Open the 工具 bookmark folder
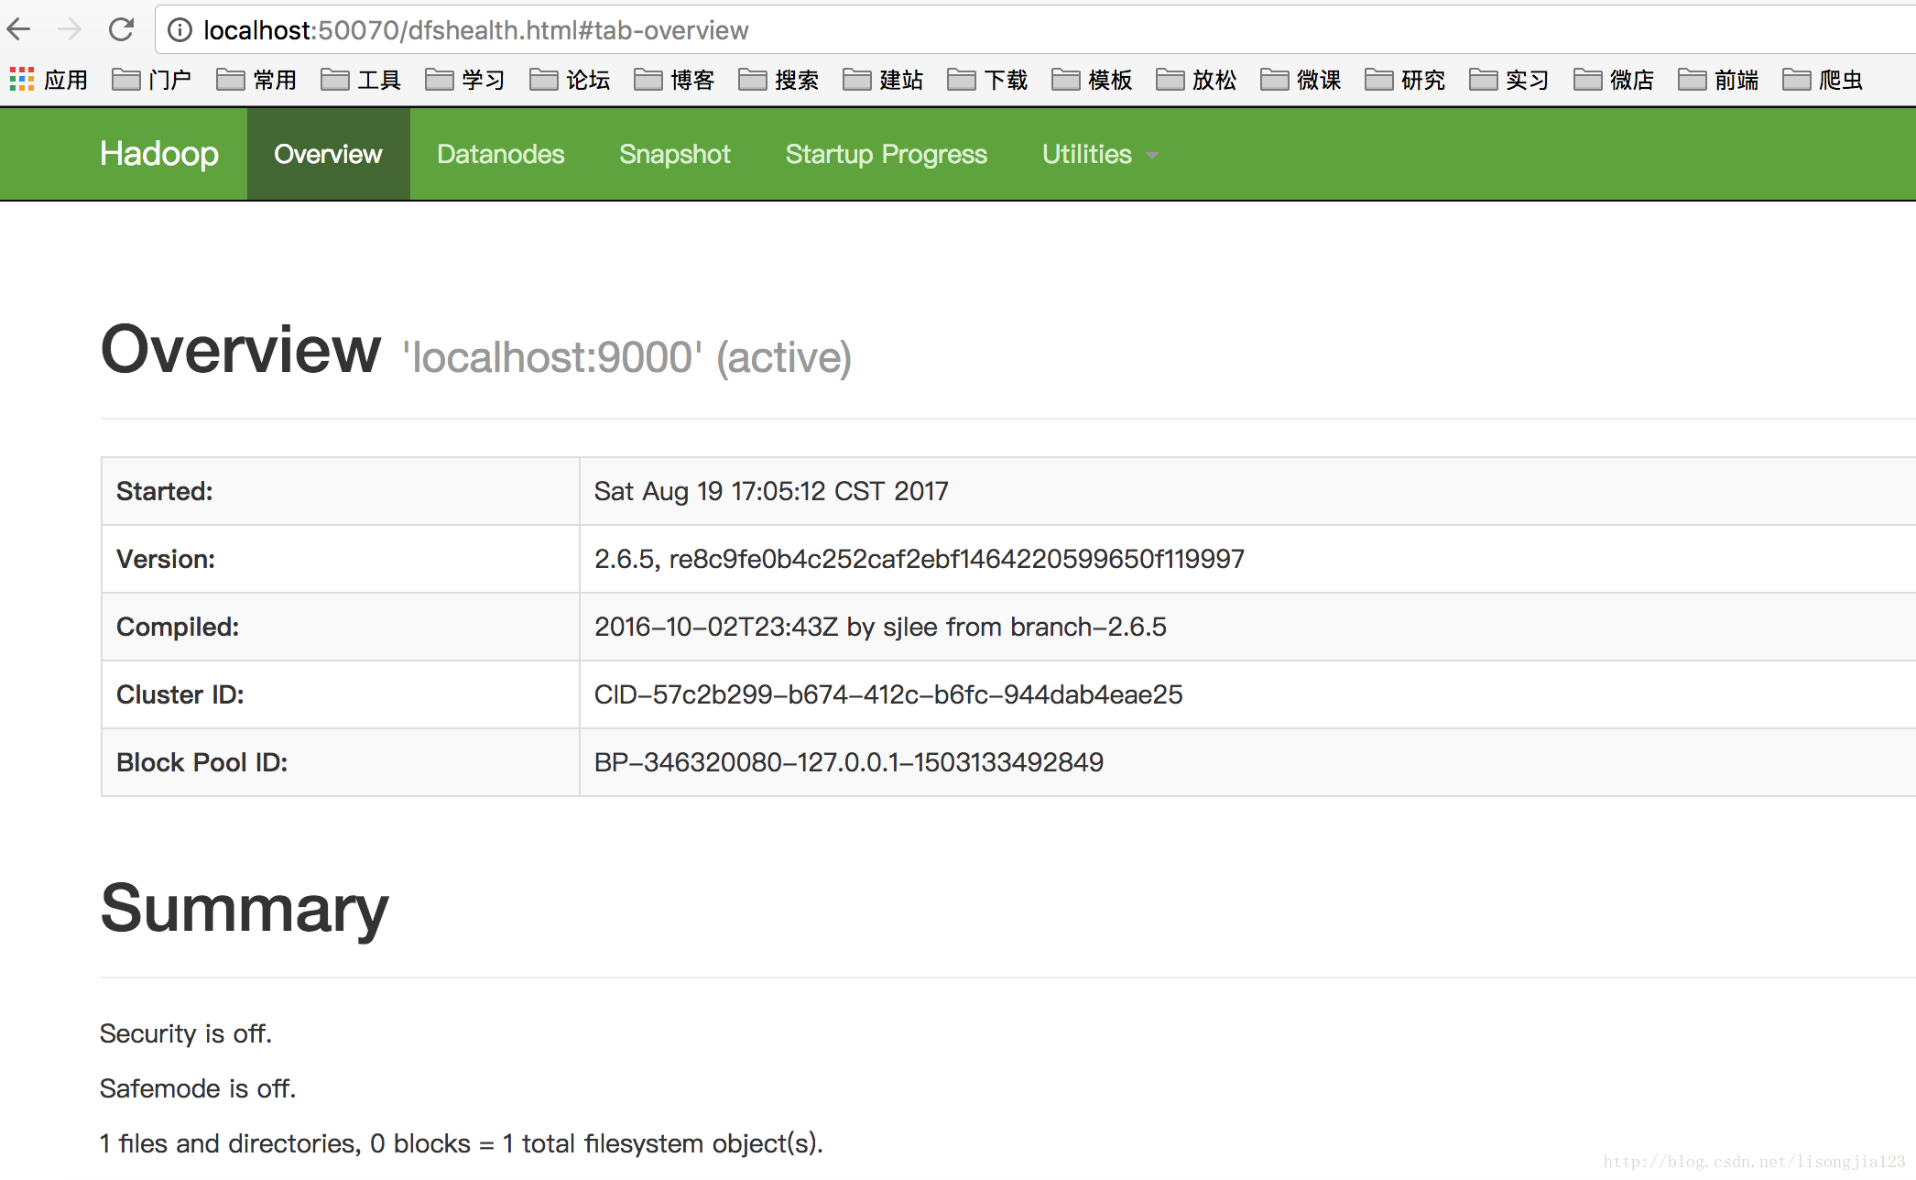Screen dimensions: 1916x1180 (x=361, y=80)
